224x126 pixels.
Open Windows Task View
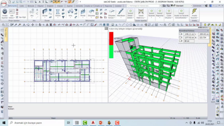[69, 123]
